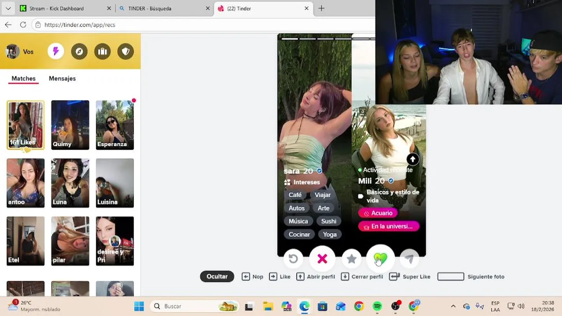
Task: Click the Rewind button on the card
Action: pos(293,259)
